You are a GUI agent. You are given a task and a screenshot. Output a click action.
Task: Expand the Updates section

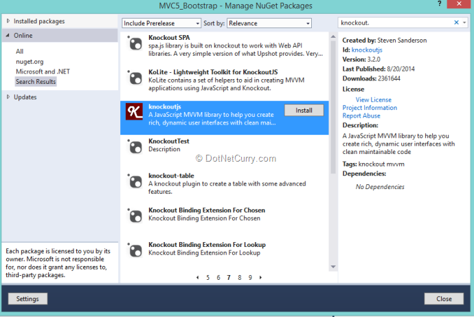click(x=8, y=97)
